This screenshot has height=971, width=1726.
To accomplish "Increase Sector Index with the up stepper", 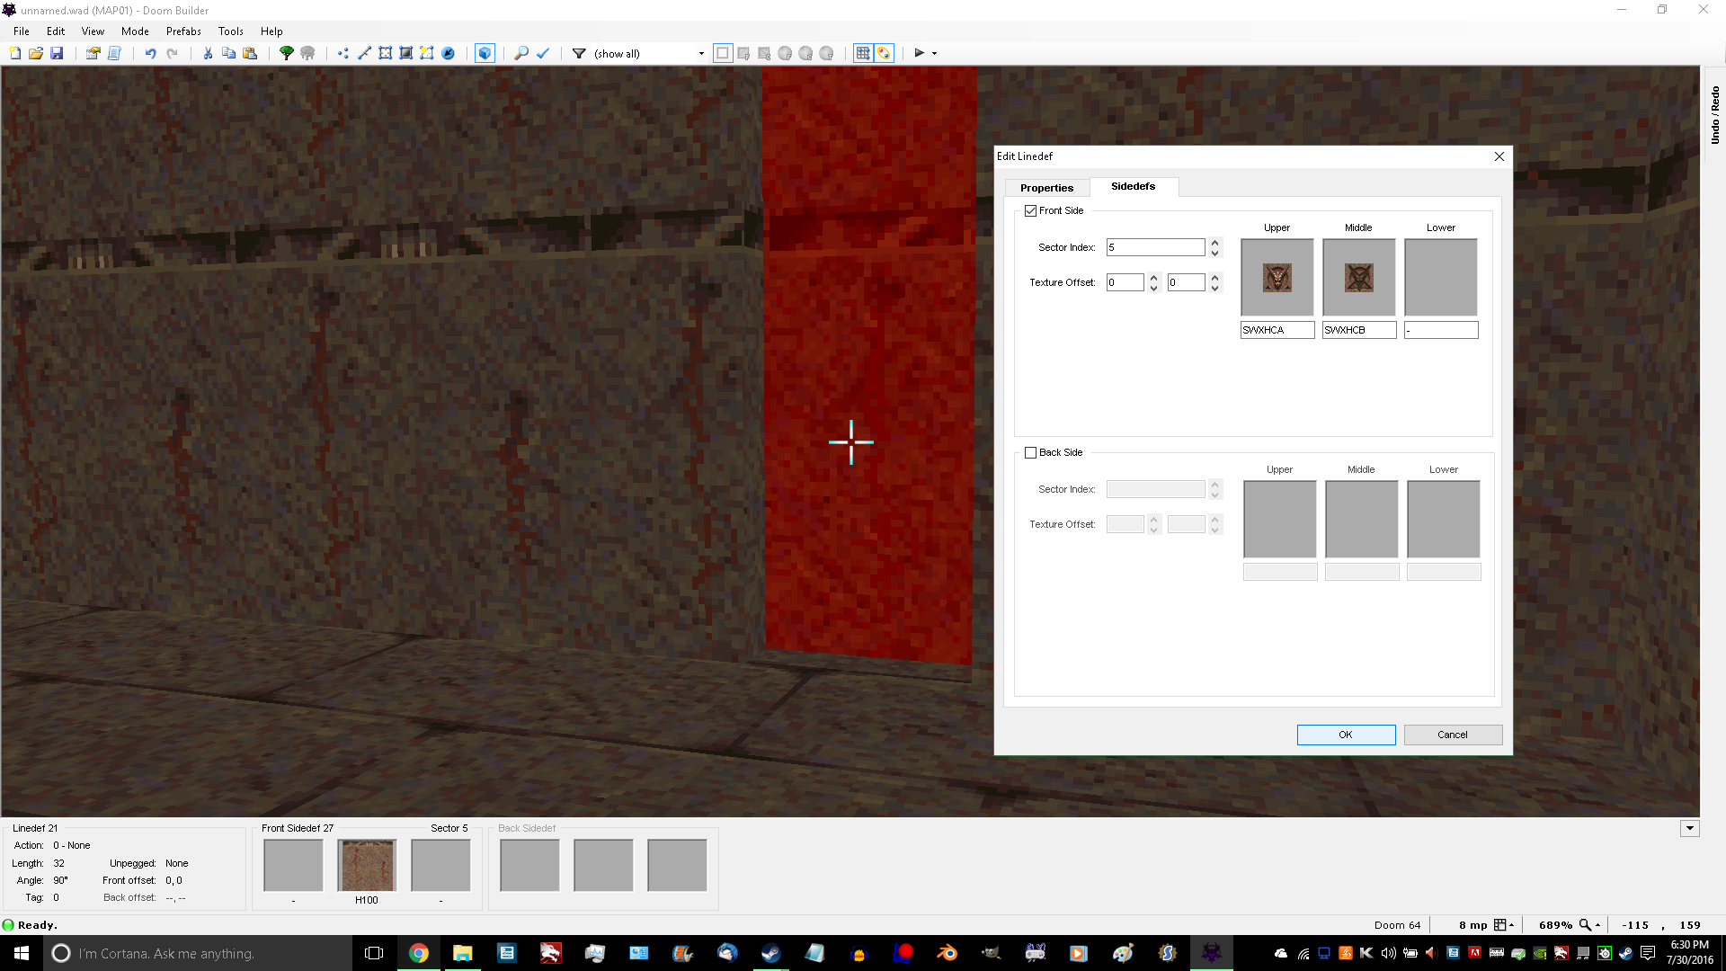I will (1214, 242).
